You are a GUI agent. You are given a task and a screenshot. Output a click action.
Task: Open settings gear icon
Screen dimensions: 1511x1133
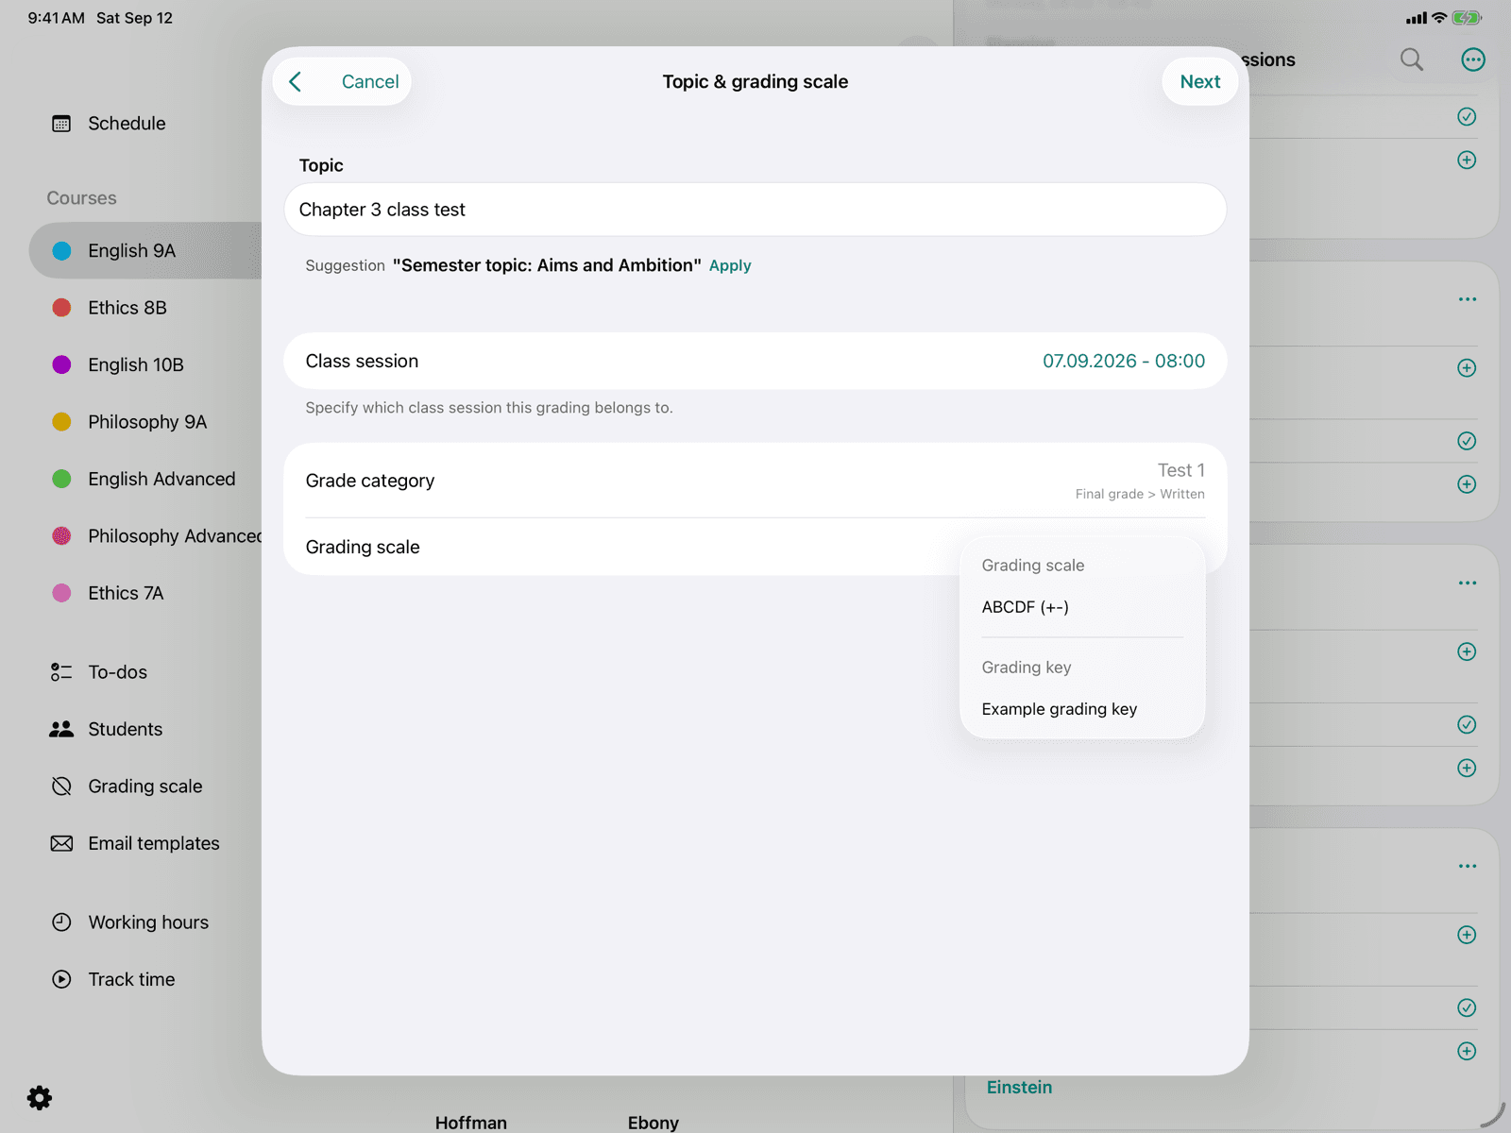tap(40, 1098)
